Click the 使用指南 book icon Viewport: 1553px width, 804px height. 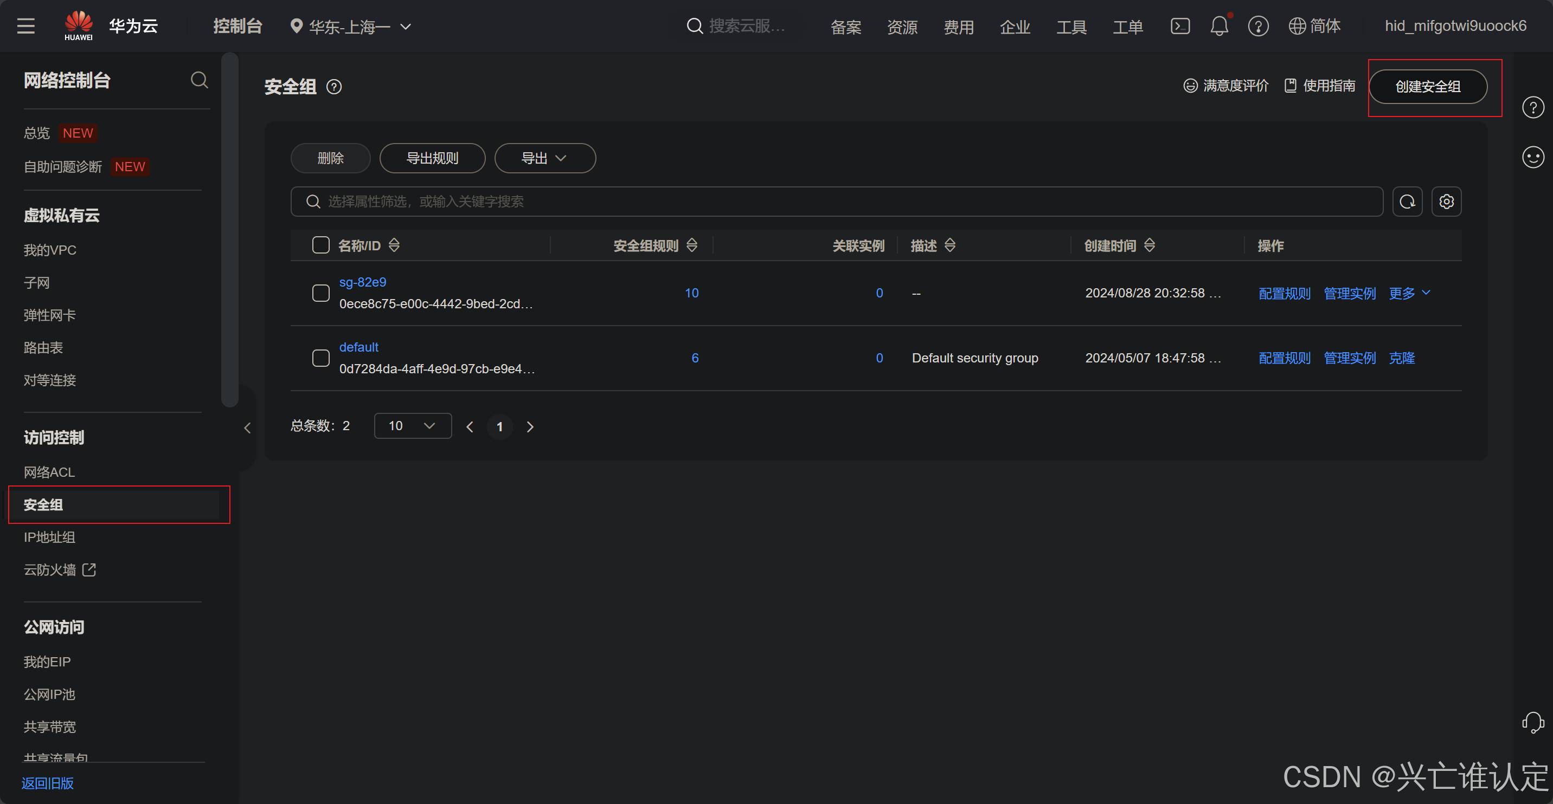1290,86
